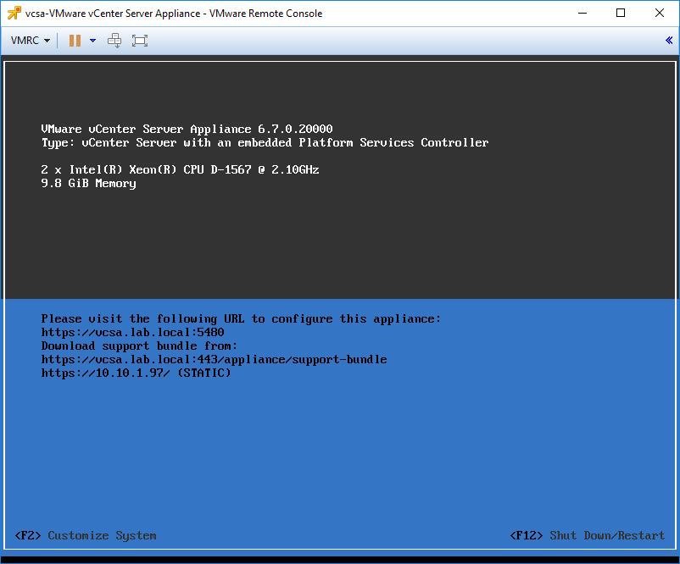Expand the power options dropdown arrow
The height and width of the screenshot is (564, 680).
coord(92,41)
